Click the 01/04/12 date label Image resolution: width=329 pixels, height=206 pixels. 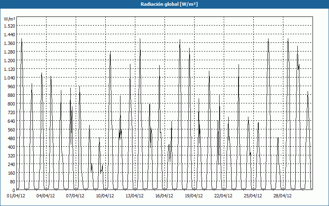(x=16, y=196)
